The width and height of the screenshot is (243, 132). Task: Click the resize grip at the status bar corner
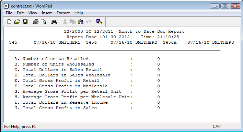coord(239,127)
